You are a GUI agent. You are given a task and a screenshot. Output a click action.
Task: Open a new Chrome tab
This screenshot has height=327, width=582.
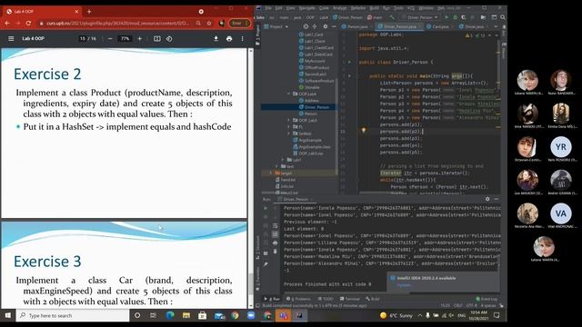89,12
